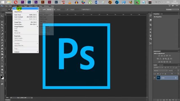Toggle filter for type layers

(x=171, y=68)
